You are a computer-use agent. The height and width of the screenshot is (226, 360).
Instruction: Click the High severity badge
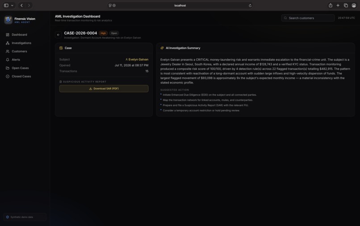point(103,33)
